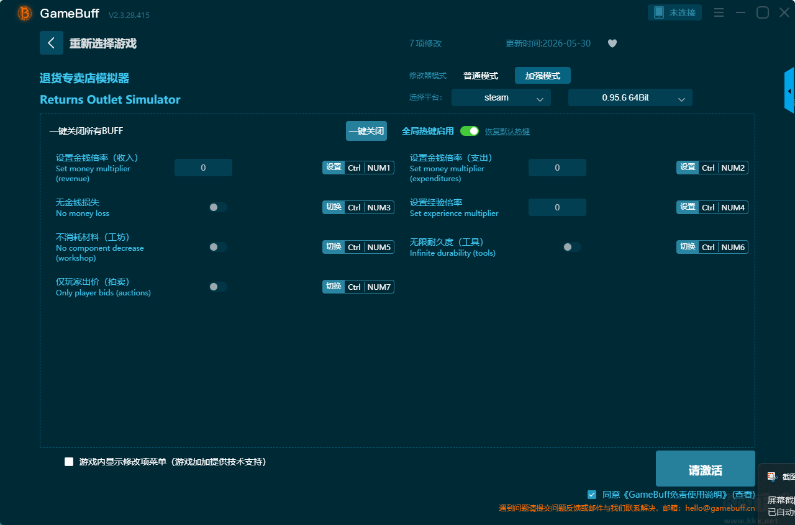Toggle 仅玩家出价 Only player bids

(218, 287)
